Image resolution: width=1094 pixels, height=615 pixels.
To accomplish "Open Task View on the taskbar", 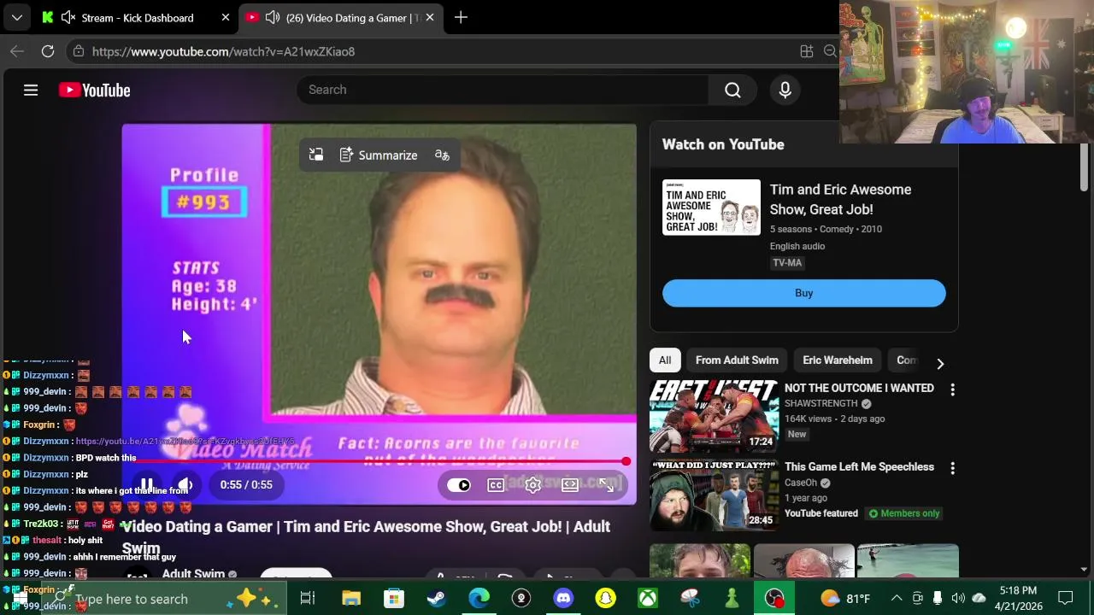I will point(308,599).
